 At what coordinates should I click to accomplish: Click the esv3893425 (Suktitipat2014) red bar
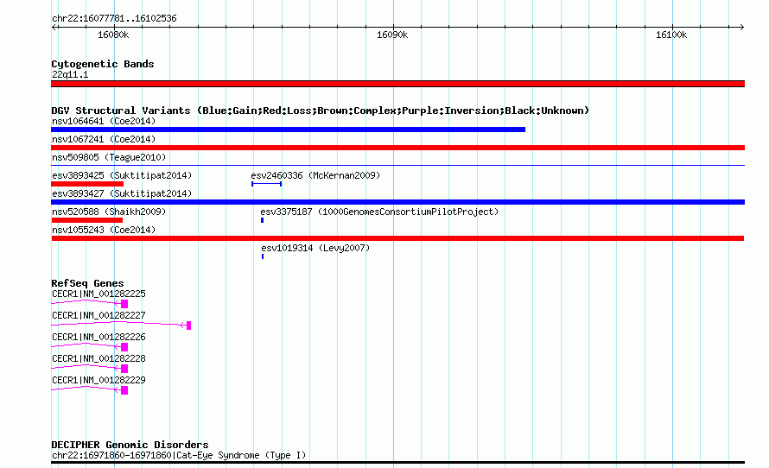87,184
